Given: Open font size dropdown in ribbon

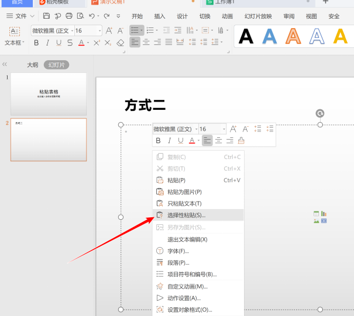Looking at the screenshot, I should click(x=100, y=30).
